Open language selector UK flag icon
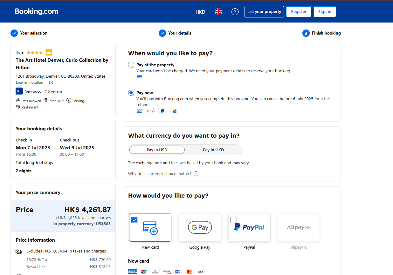 click(218, 12)
